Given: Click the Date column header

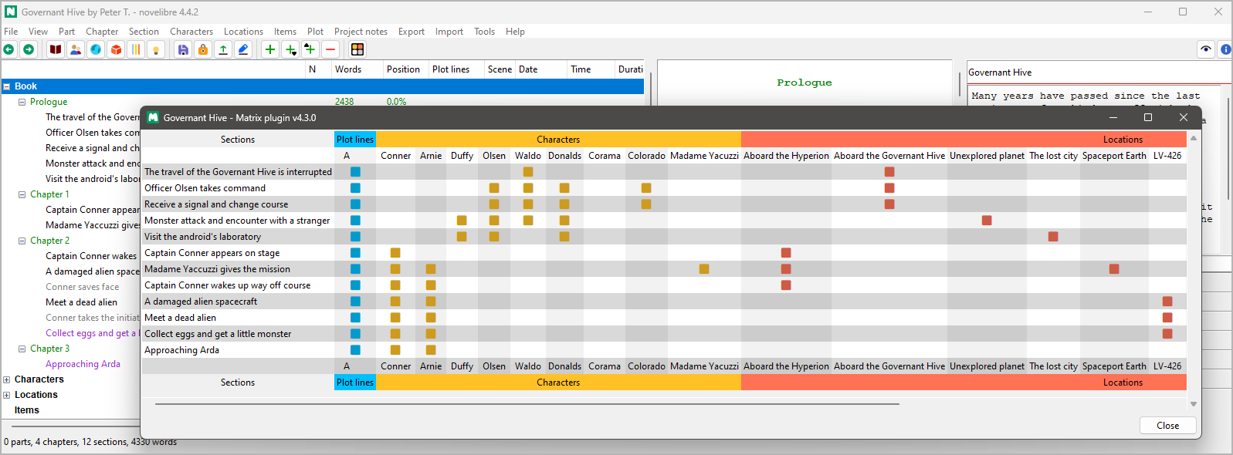Looking at the screenshot, I should point(541,69).
